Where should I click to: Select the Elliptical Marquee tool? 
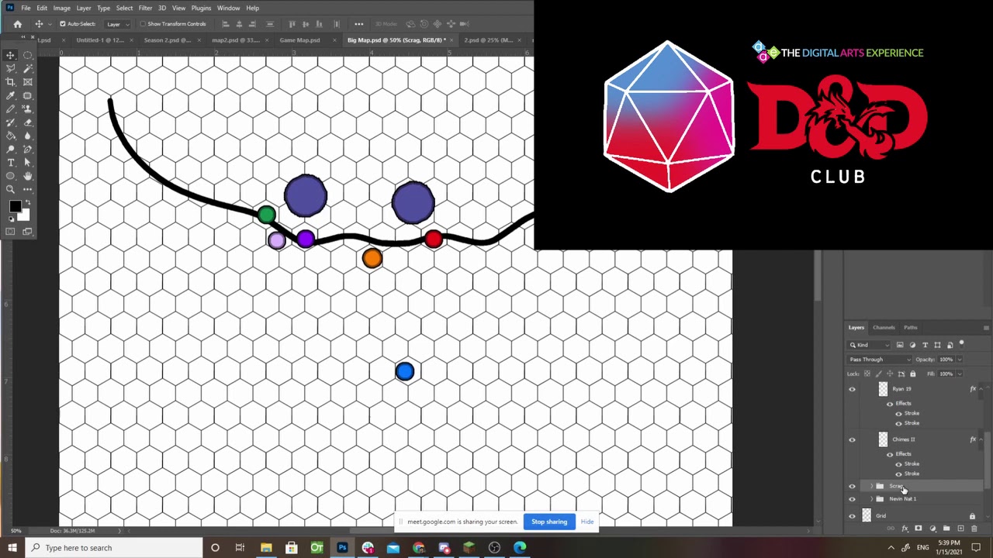click(x=28, y=55)
